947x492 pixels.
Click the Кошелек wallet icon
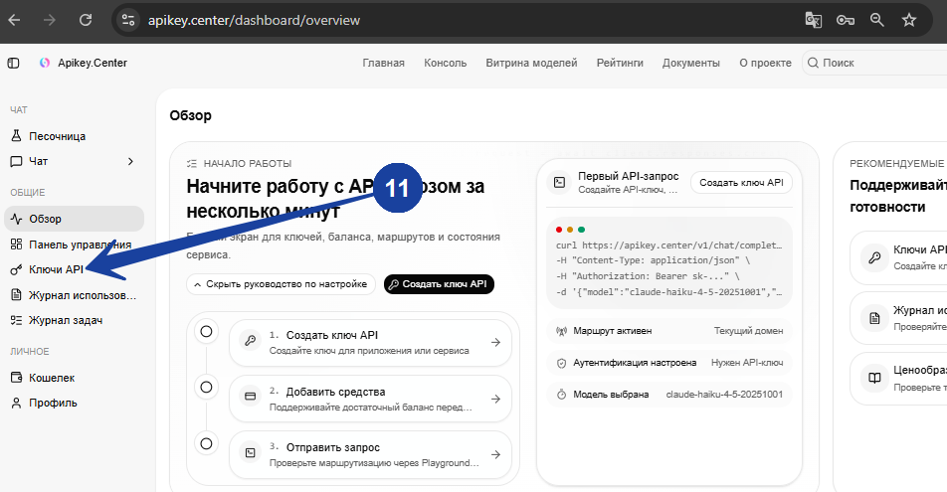click(x=16, y=378)
